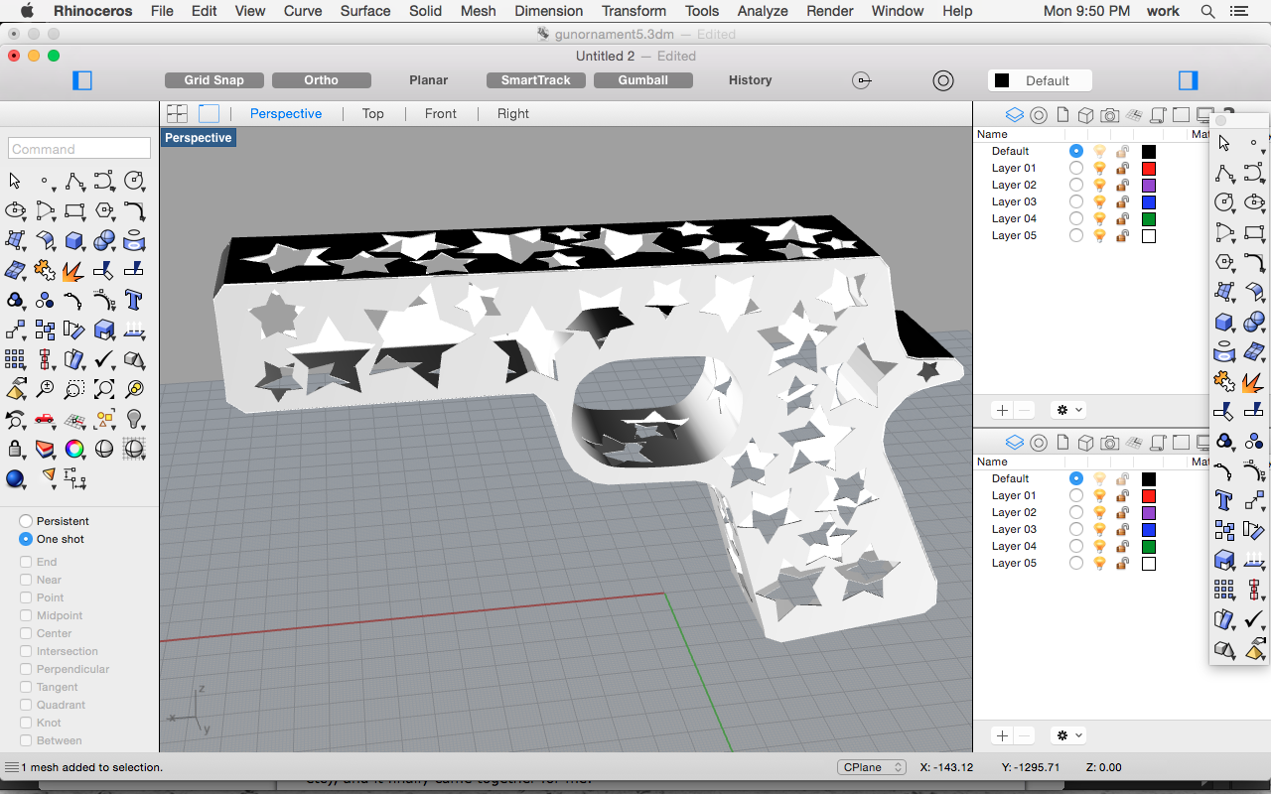Screen dimensions: 1271x794
Task: Select the Rectangle tool in left sidebar
Action: click(x=74, y=210)
